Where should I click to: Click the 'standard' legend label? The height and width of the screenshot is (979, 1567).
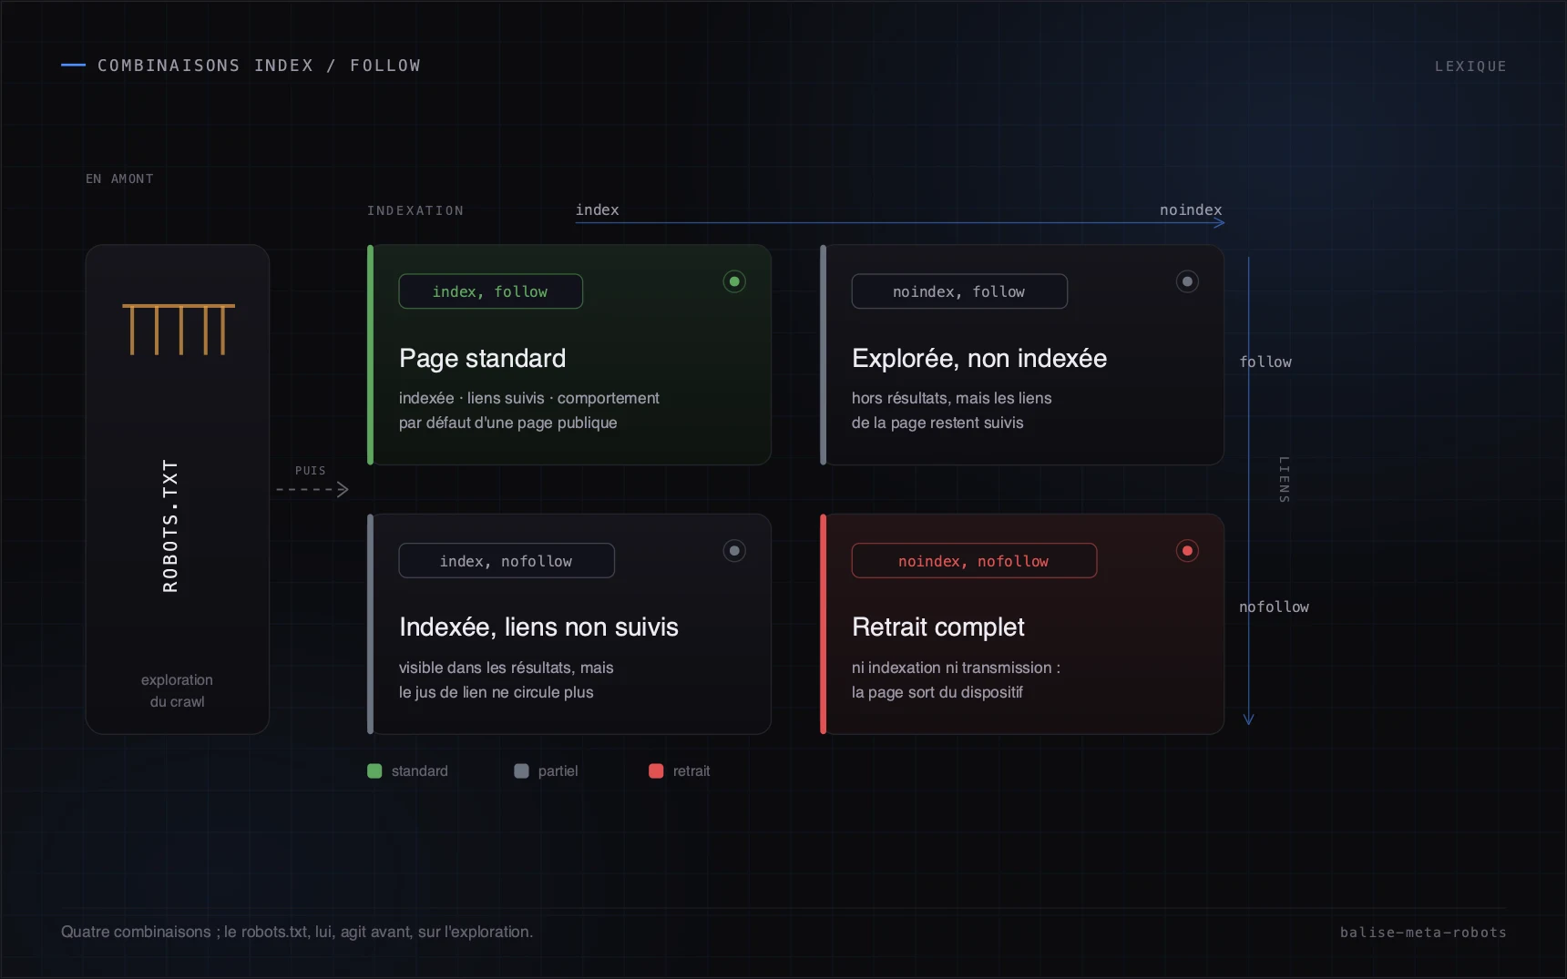click(420, 771)
